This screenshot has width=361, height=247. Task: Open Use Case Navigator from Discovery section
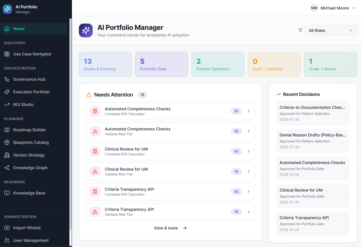pos(32,54)
